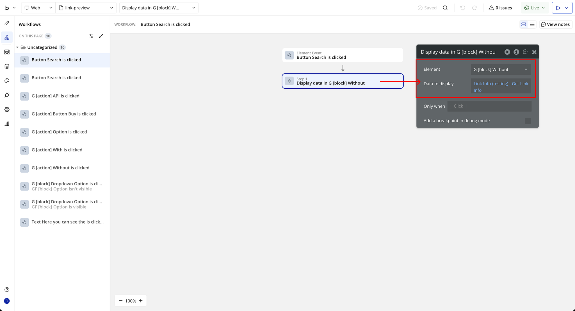Open the Logs chart icon
This screenshot has height=311, width=575.
coord(7,124)
